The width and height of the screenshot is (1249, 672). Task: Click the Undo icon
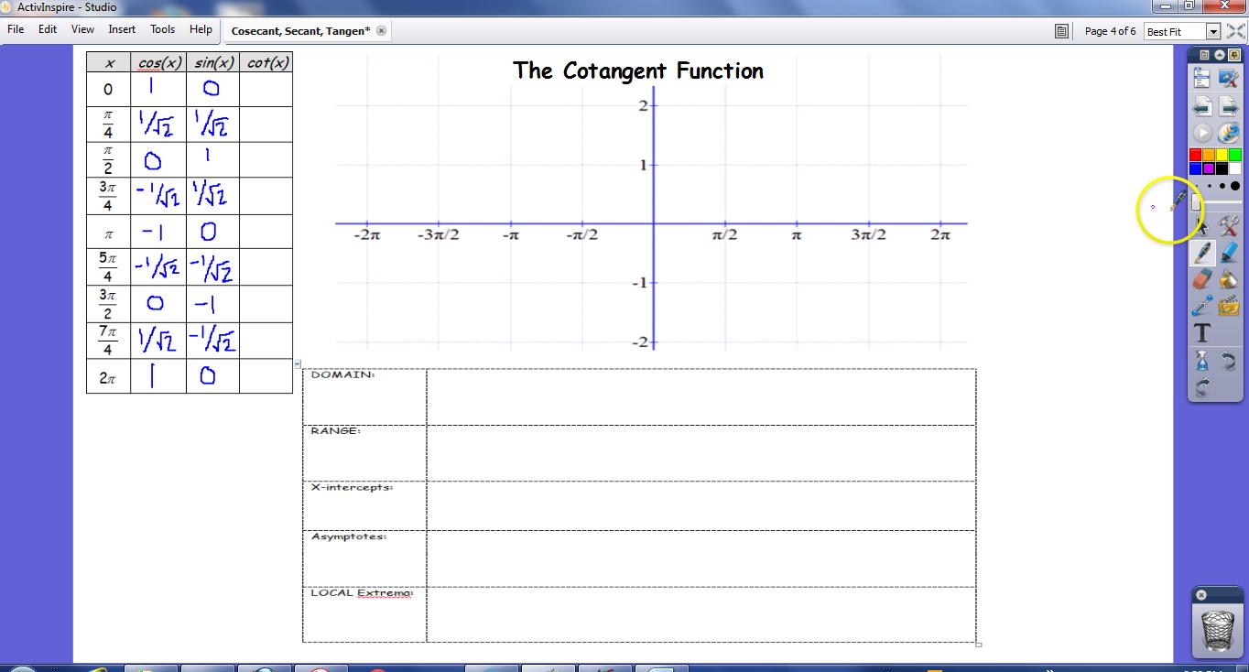[x=1228, y=361]
